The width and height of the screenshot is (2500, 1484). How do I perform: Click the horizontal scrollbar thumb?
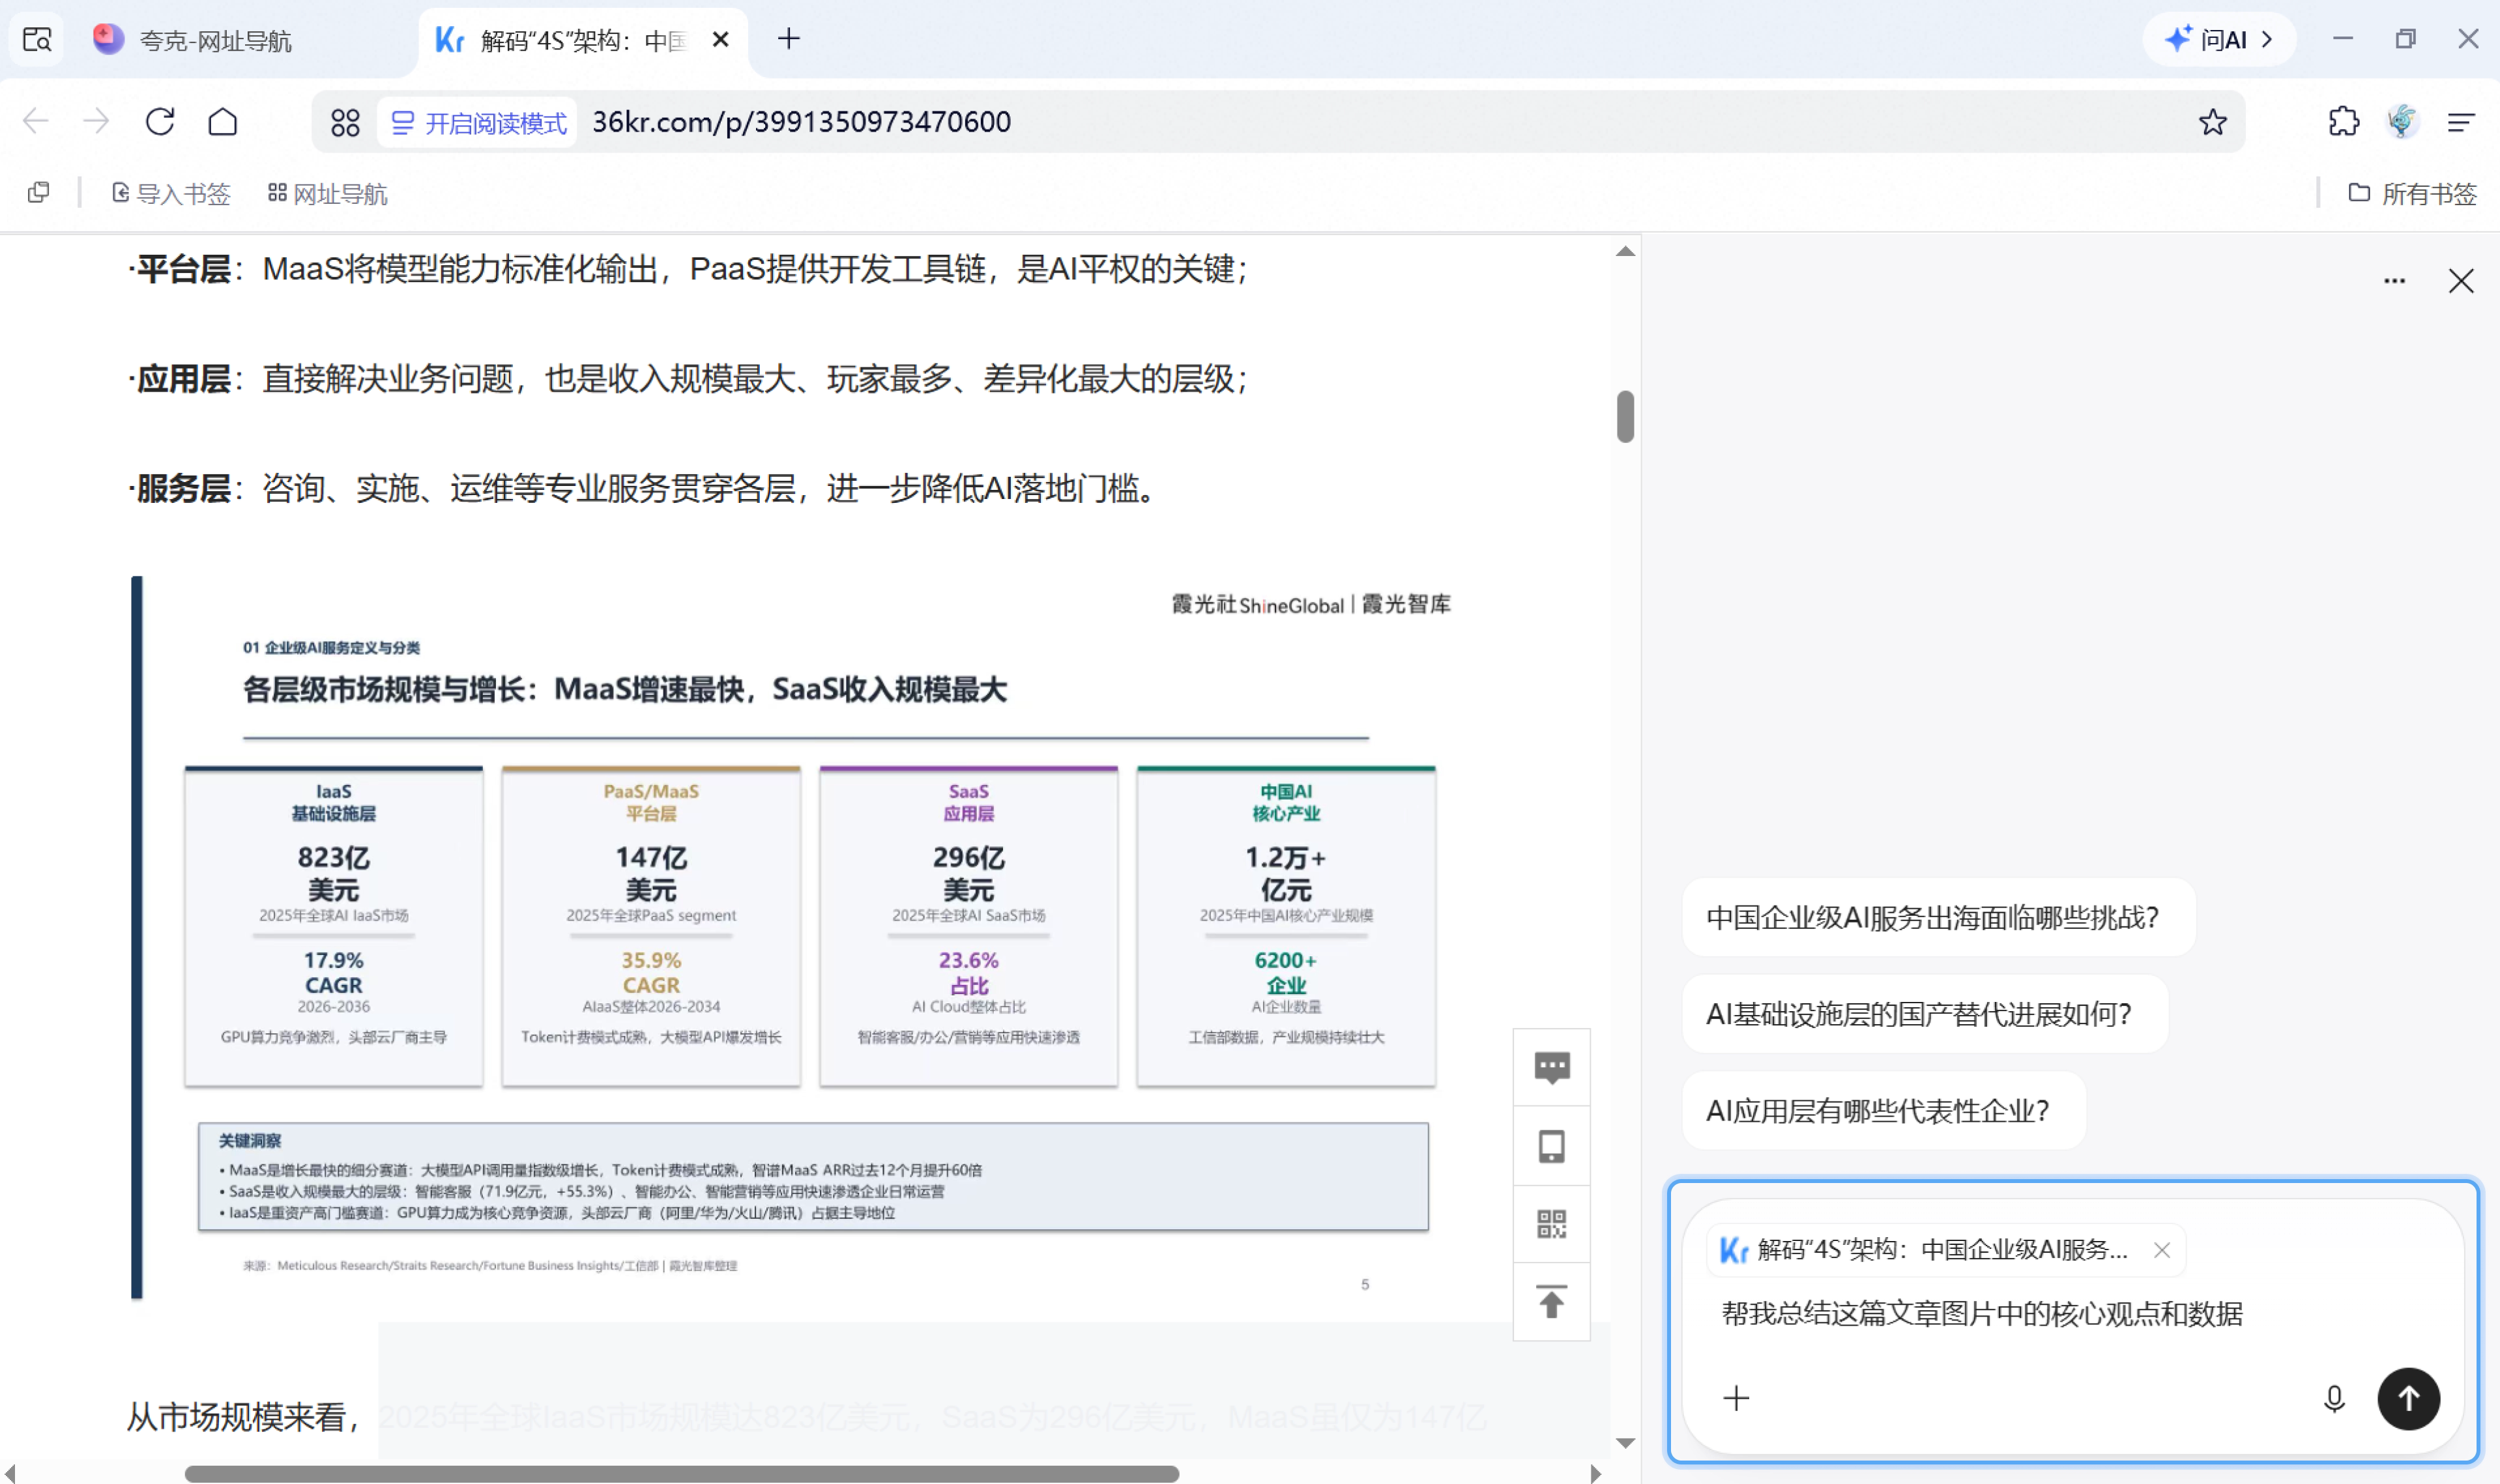681,1474
